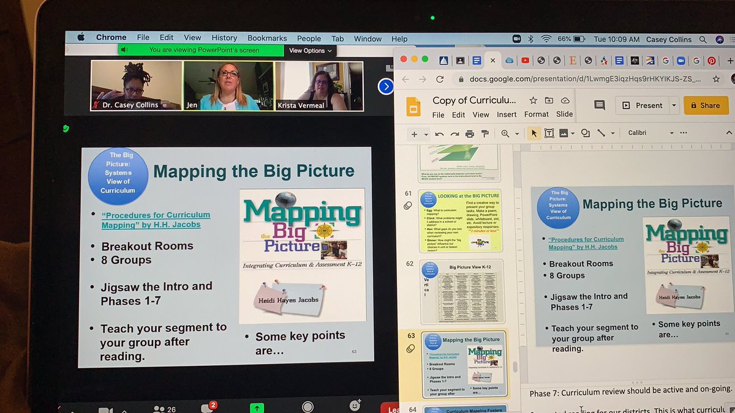Click the yellow Share button

click(706, 105)
